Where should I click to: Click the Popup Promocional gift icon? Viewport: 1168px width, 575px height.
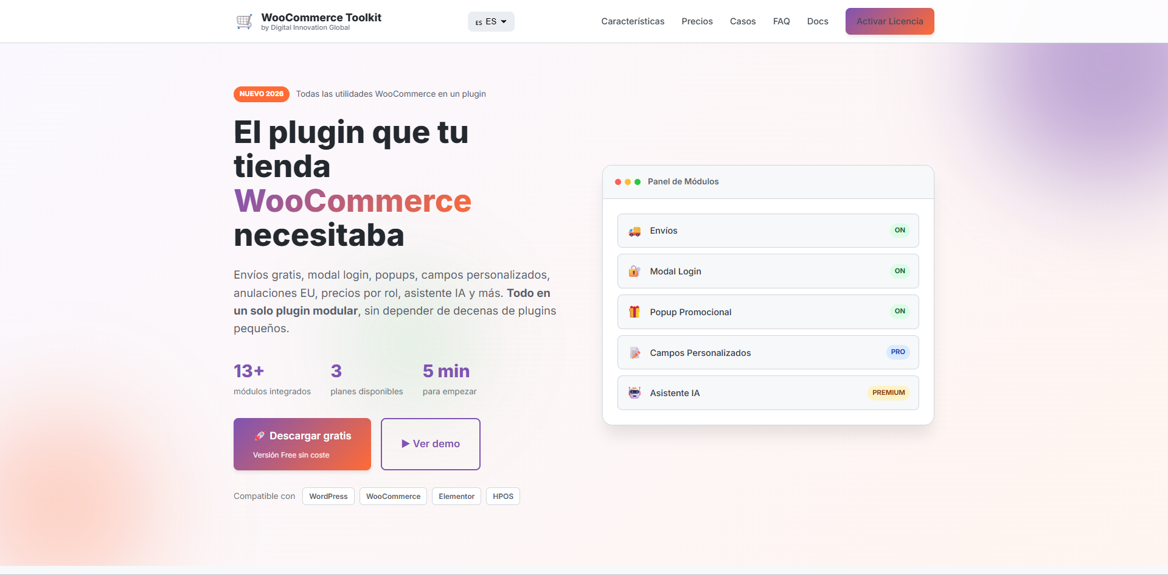(634, 312)
